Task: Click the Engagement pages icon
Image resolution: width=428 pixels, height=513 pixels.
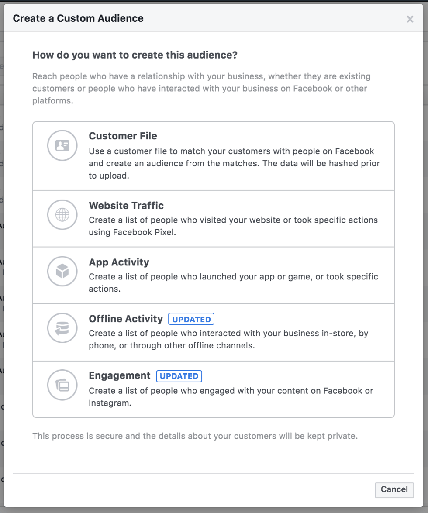Action: [x=62, y=385]
